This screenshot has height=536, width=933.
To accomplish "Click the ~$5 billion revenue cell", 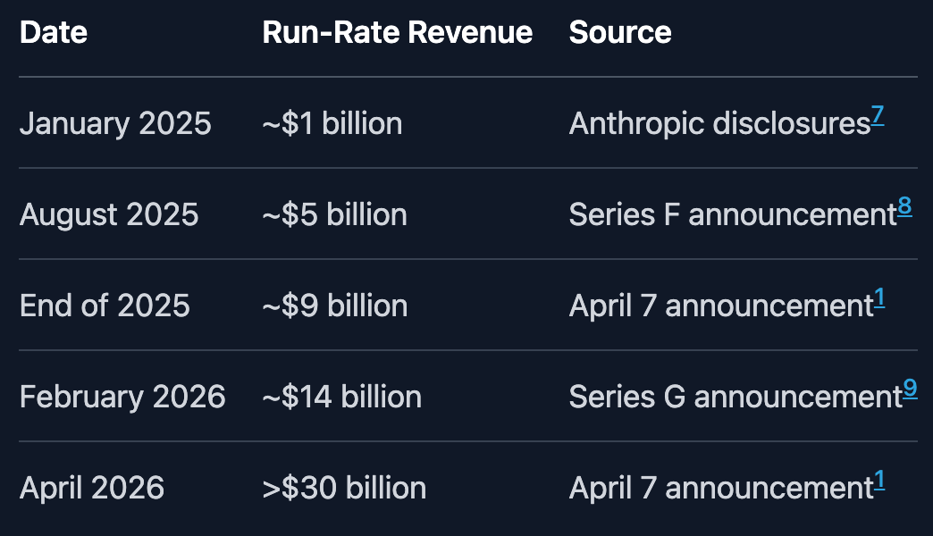I will [x=334, y=214].
